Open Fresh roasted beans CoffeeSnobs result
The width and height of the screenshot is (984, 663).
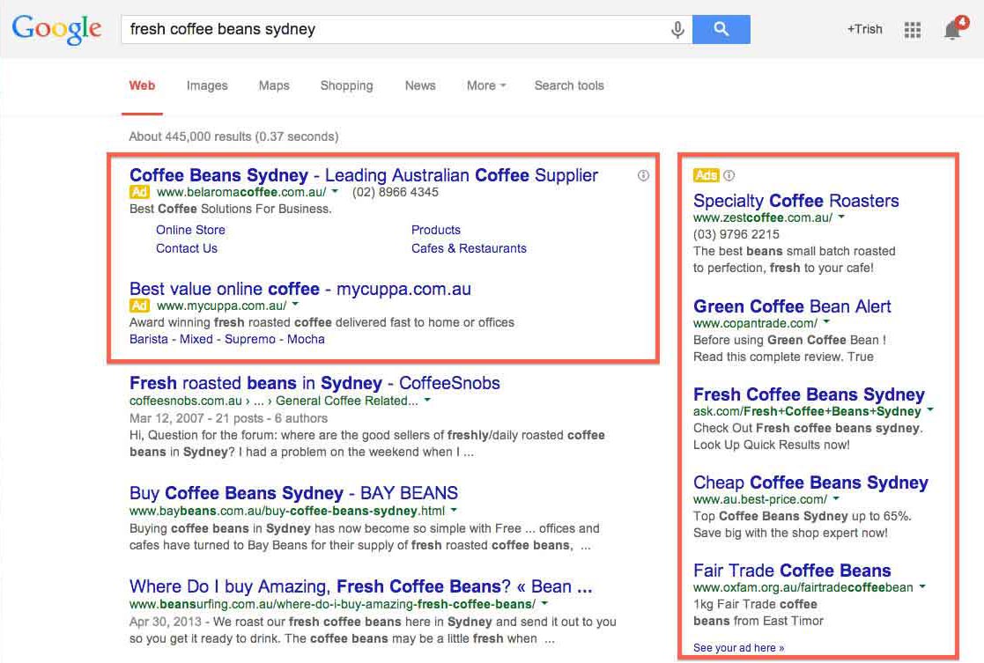pos(314,383)
